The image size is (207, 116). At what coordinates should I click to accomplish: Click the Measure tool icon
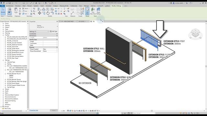72,13
